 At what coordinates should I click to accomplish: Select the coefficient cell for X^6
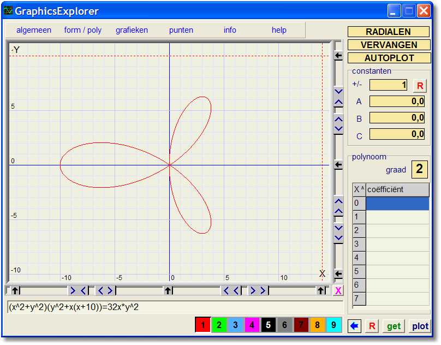(397, 285)
